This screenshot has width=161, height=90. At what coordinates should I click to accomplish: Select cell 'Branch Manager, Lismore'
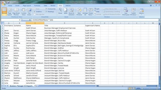pyautogui.click(x=64, y=68)
